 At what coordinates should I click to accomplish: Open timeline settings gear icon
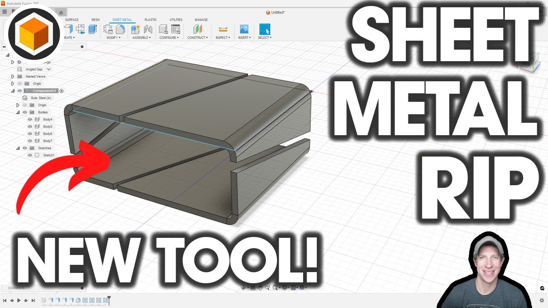[x=542, y=300]
